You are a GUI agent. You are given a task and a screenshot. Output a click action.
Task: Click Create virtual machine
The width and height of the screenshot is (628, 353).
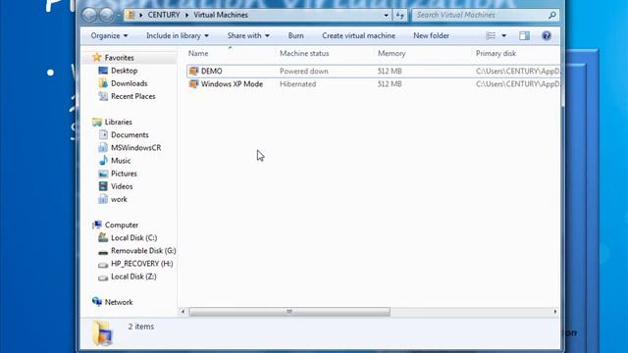(x=358, y=35)
